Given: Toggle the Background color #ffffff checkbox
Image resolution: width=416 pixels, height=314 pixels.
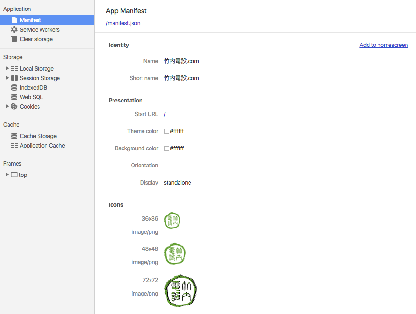Looking at the screenshot, I should coord(167,148).
